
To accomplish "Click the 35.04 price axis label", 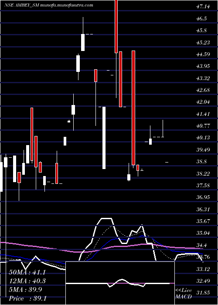I will coord(203,233).
